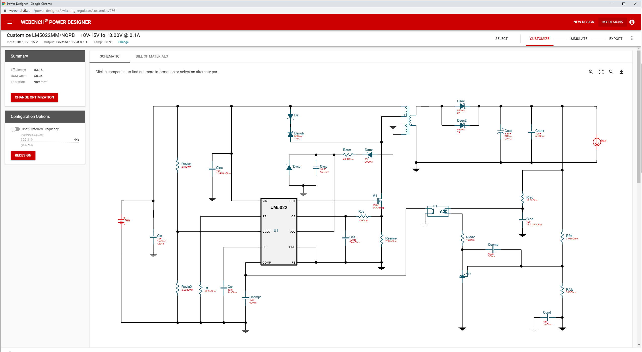Select the Dsec output diode

click(x=462, y=106)
